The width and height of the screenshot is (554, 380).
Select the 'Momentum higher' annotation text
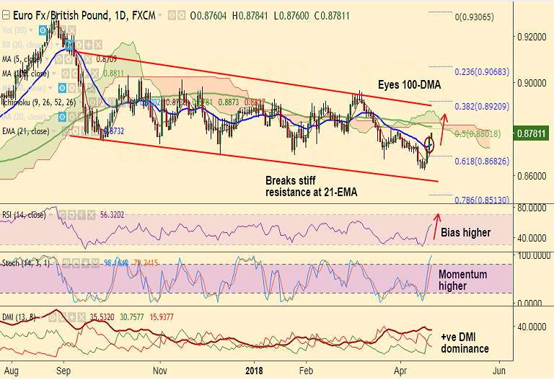click(x=463, y=280)
